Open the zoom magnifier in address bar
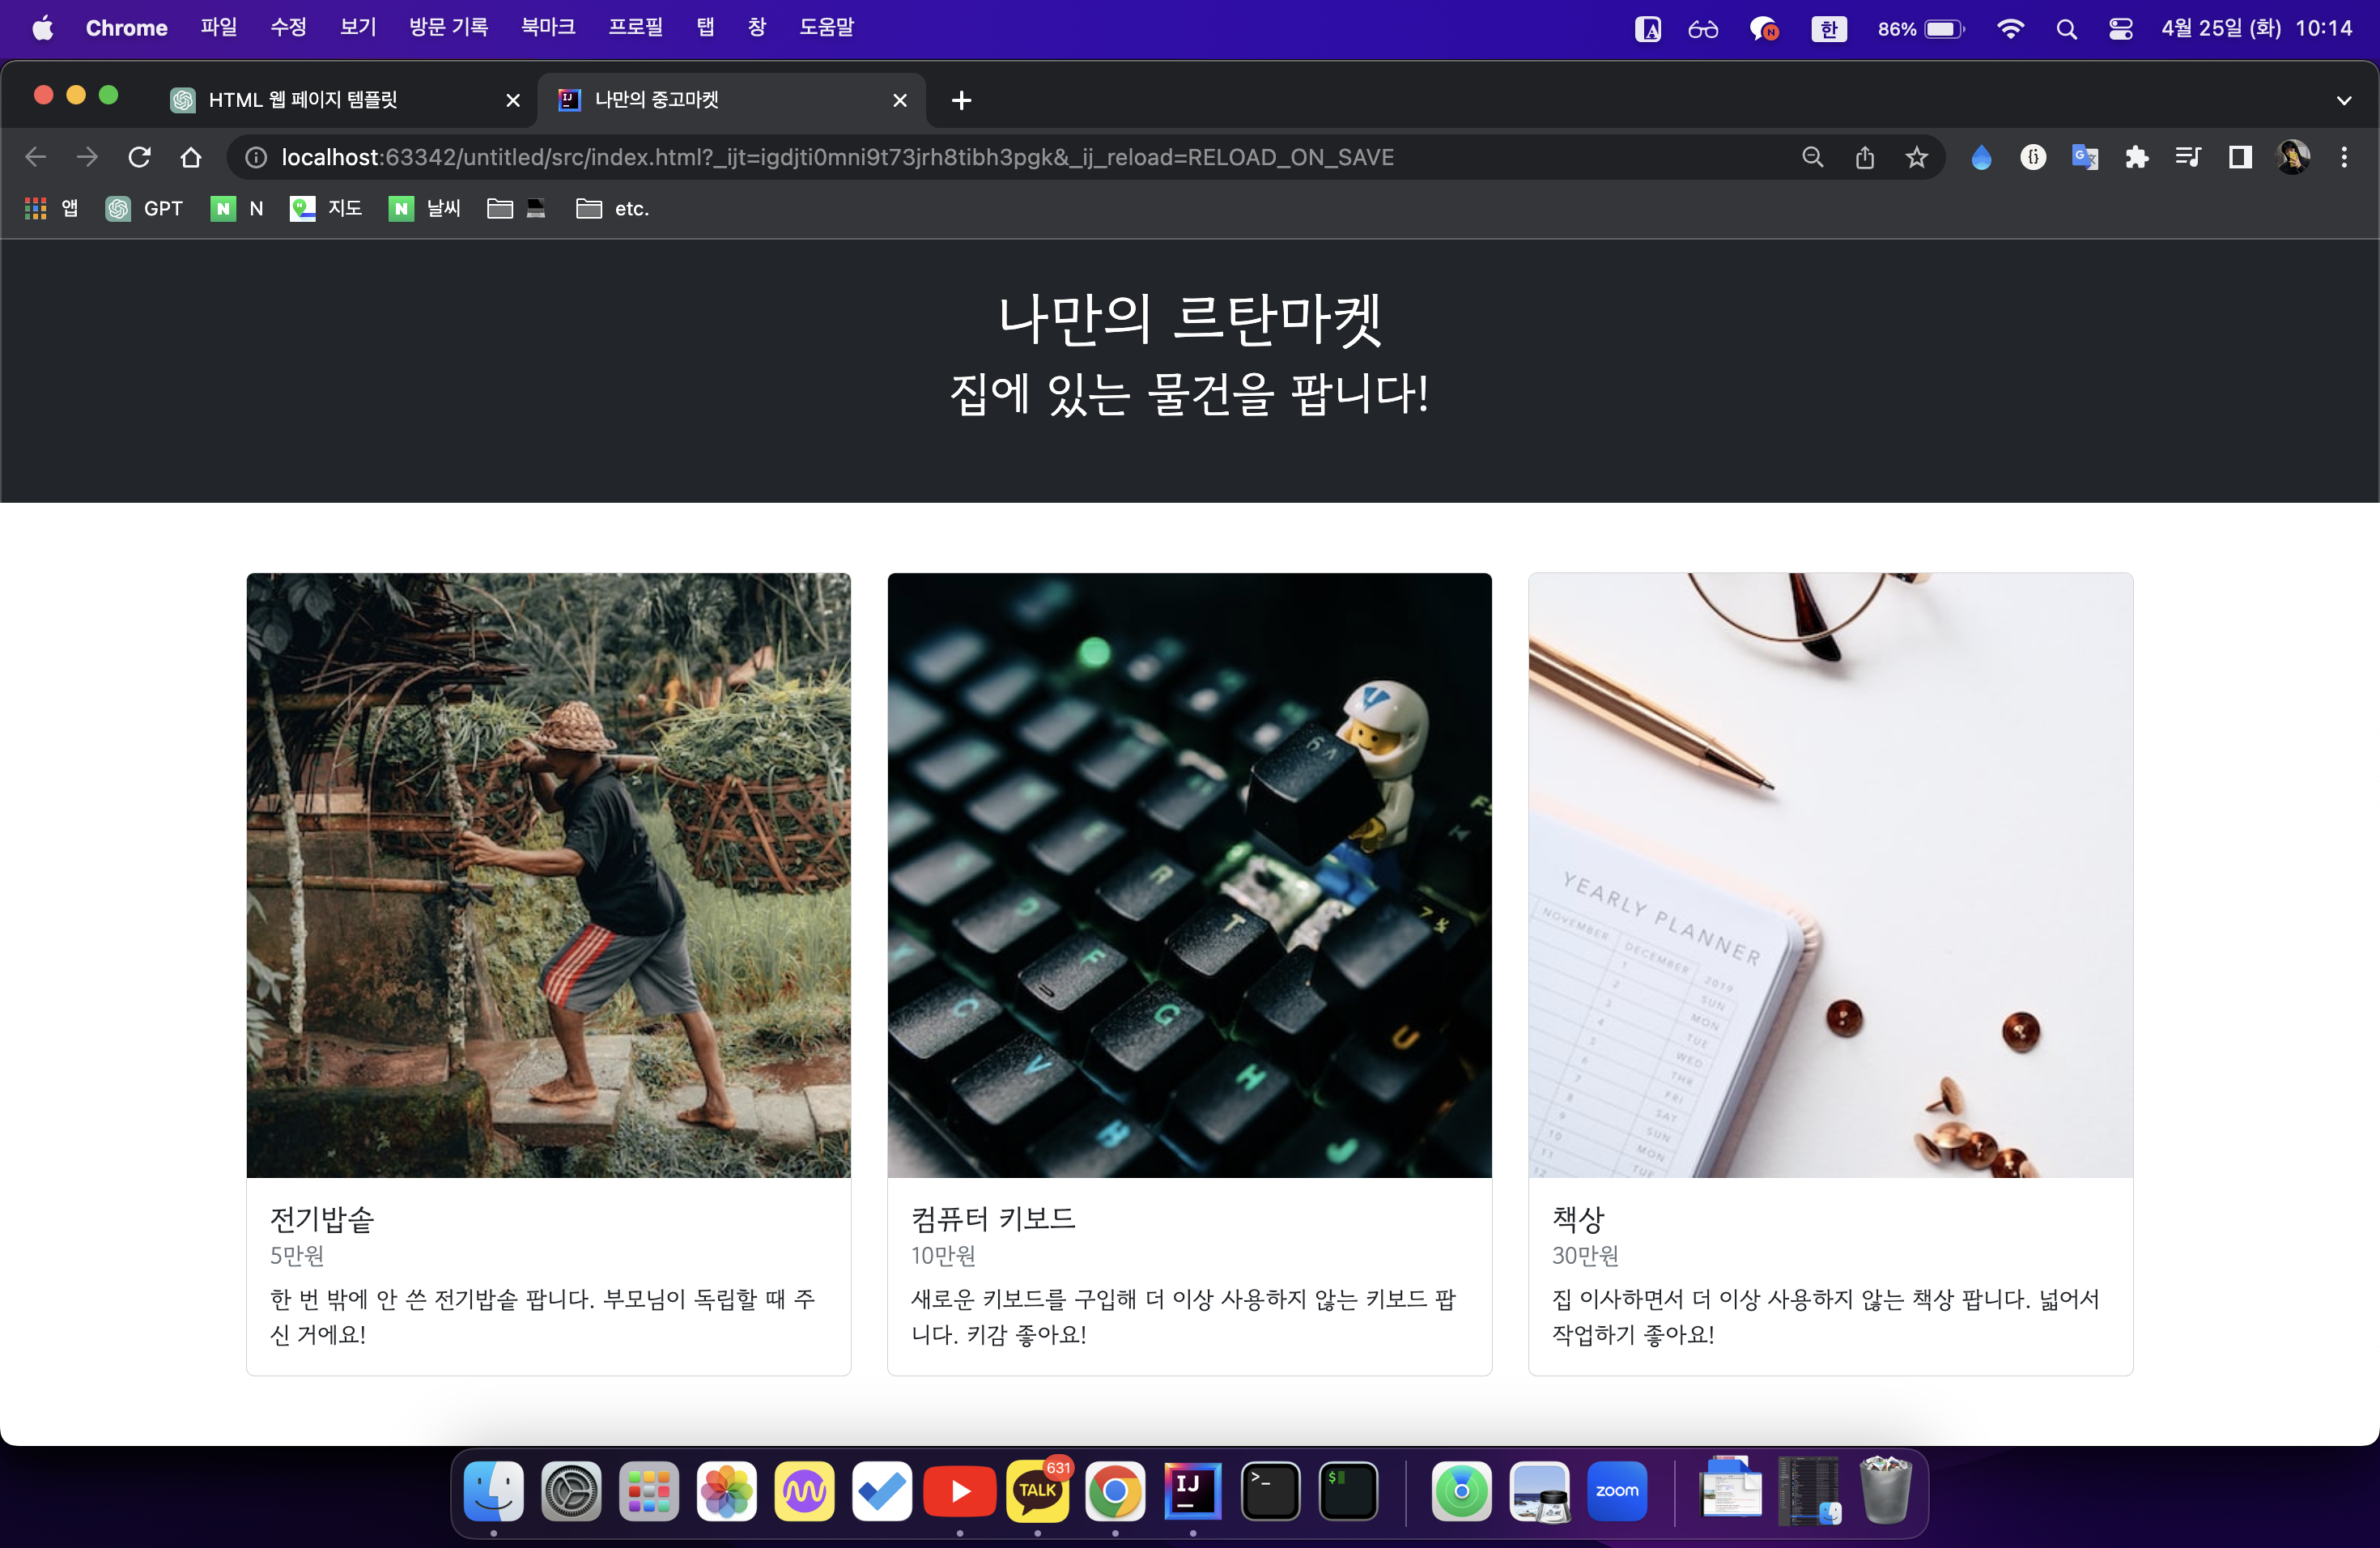The image size is (2380, 1548). pos(1812,157)
